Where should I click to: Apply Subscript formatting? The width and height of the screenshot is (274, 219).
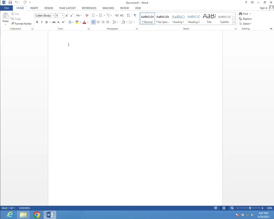coord(59,22)
